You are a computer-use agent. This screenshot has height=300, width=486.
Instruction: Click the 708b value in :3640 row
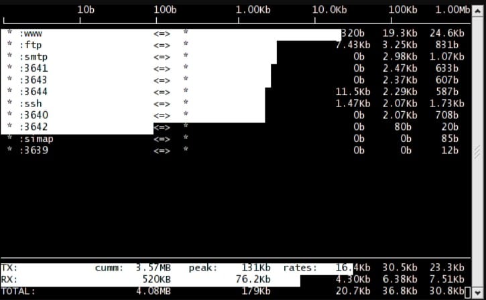point(447,115)
